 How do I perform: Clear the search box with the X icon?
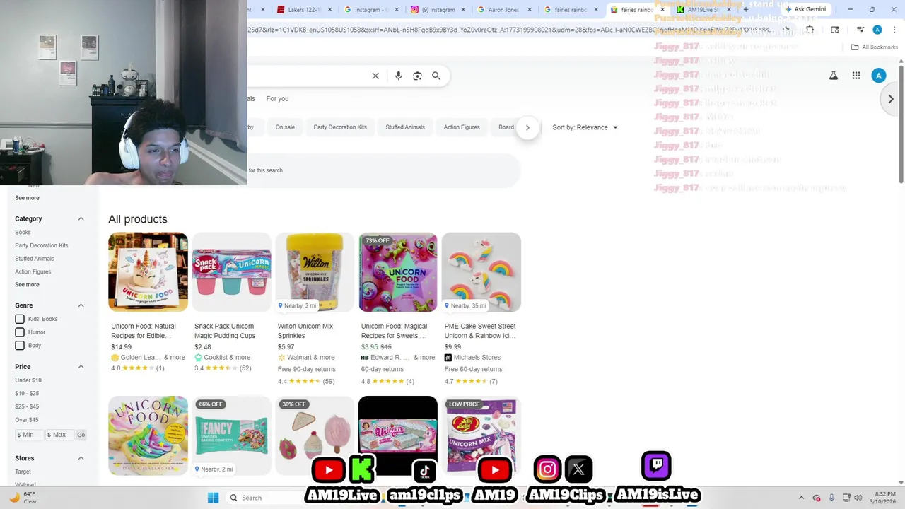[x=375, y=76]
